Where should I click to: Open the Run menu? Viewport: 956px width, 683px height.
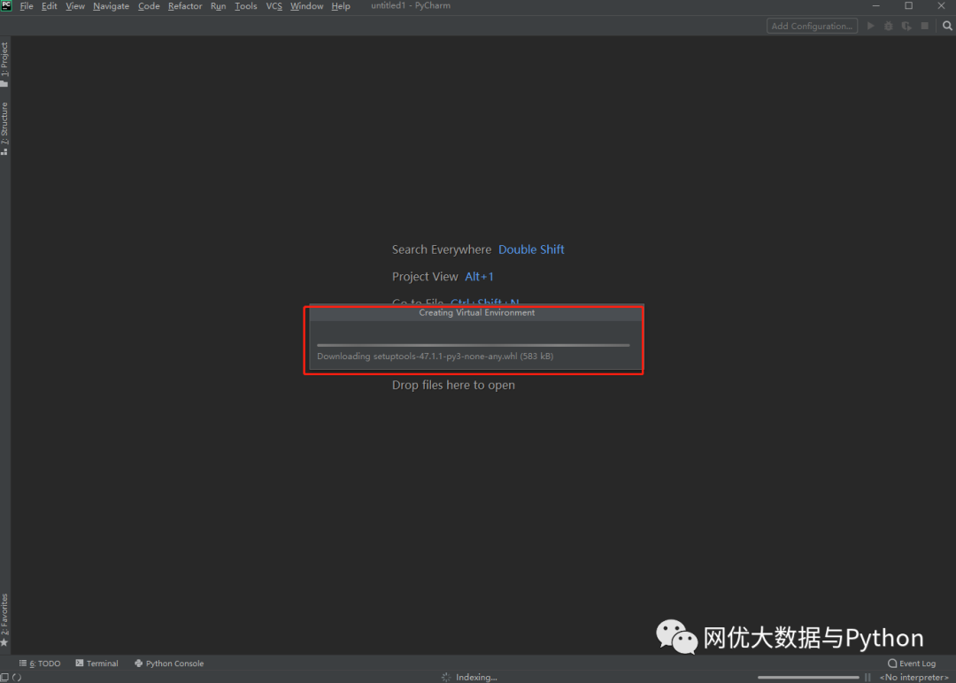click(x=218, y=6)
